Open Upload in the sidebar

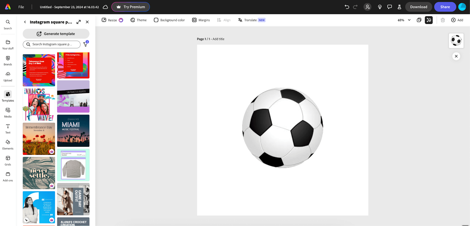[8, 77]
